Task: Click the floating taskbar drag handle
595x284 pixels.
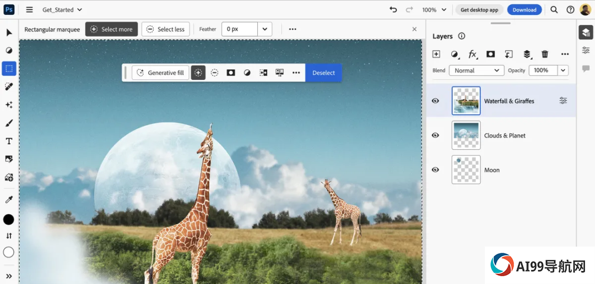Action: tap(126, 73)
